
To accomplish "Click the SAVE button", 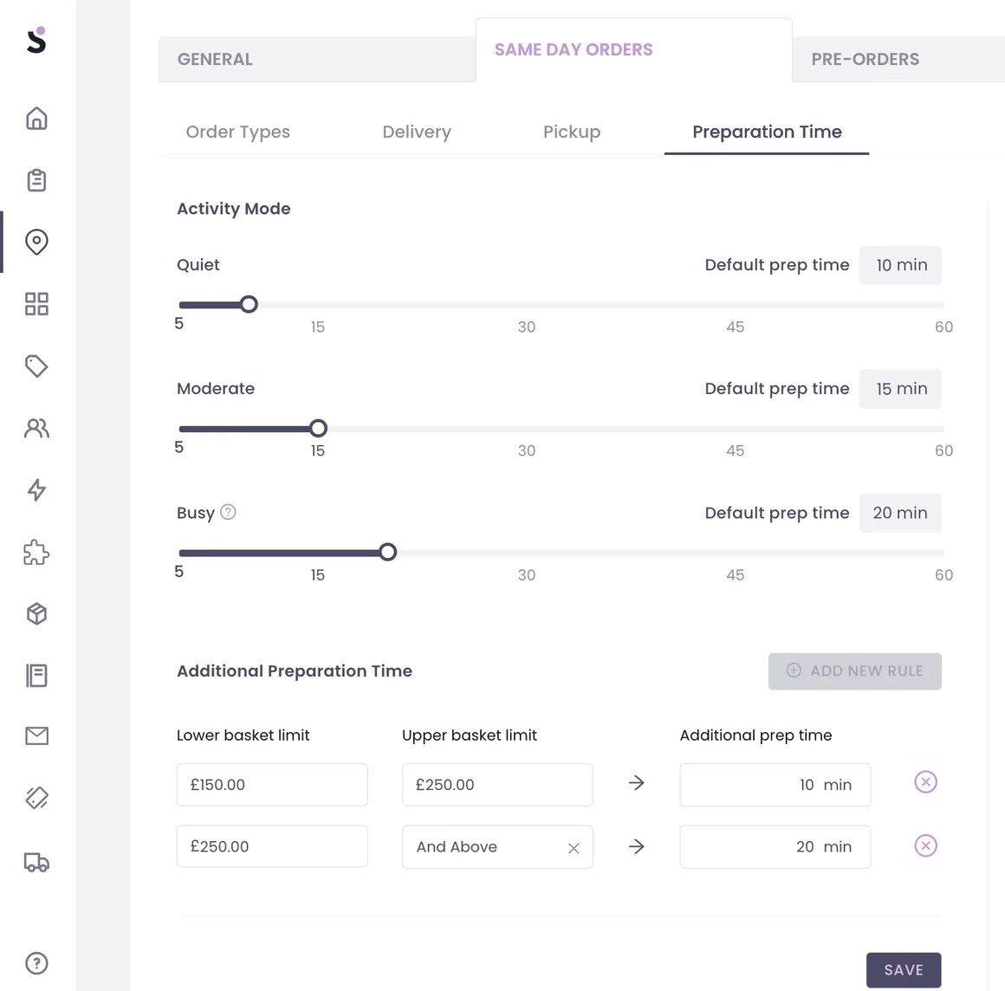I will click(x=904, y=970).
